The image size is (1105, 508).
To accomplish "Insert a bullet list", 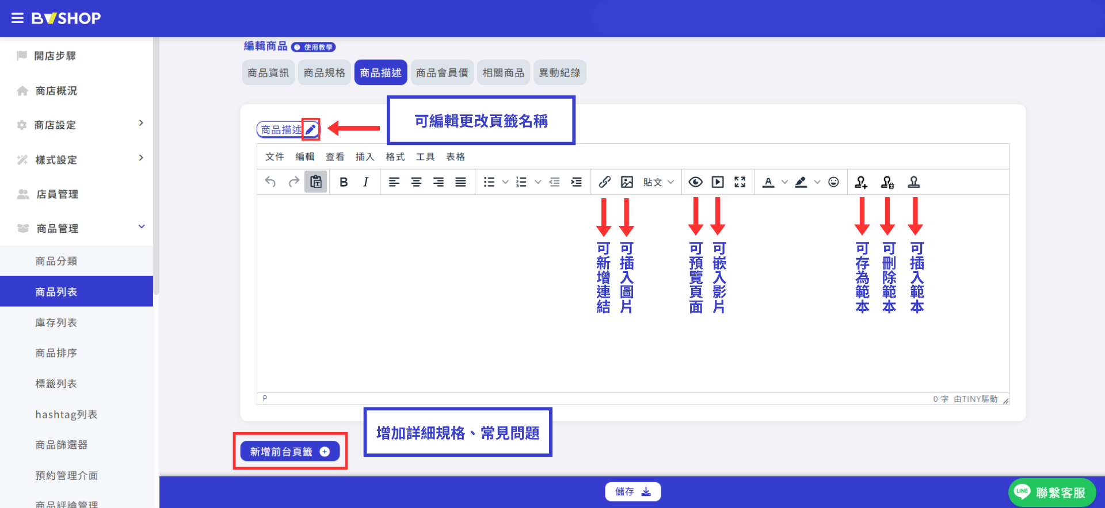I will (x=489, y=182).
